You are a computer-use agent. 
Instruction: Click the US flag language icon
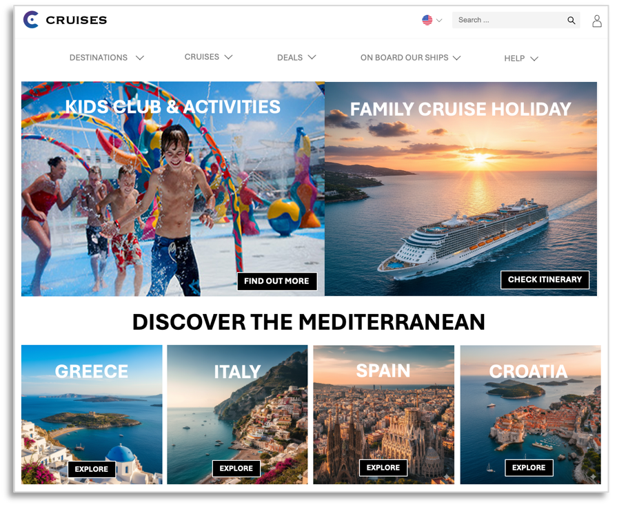click(x=427, y=20)
